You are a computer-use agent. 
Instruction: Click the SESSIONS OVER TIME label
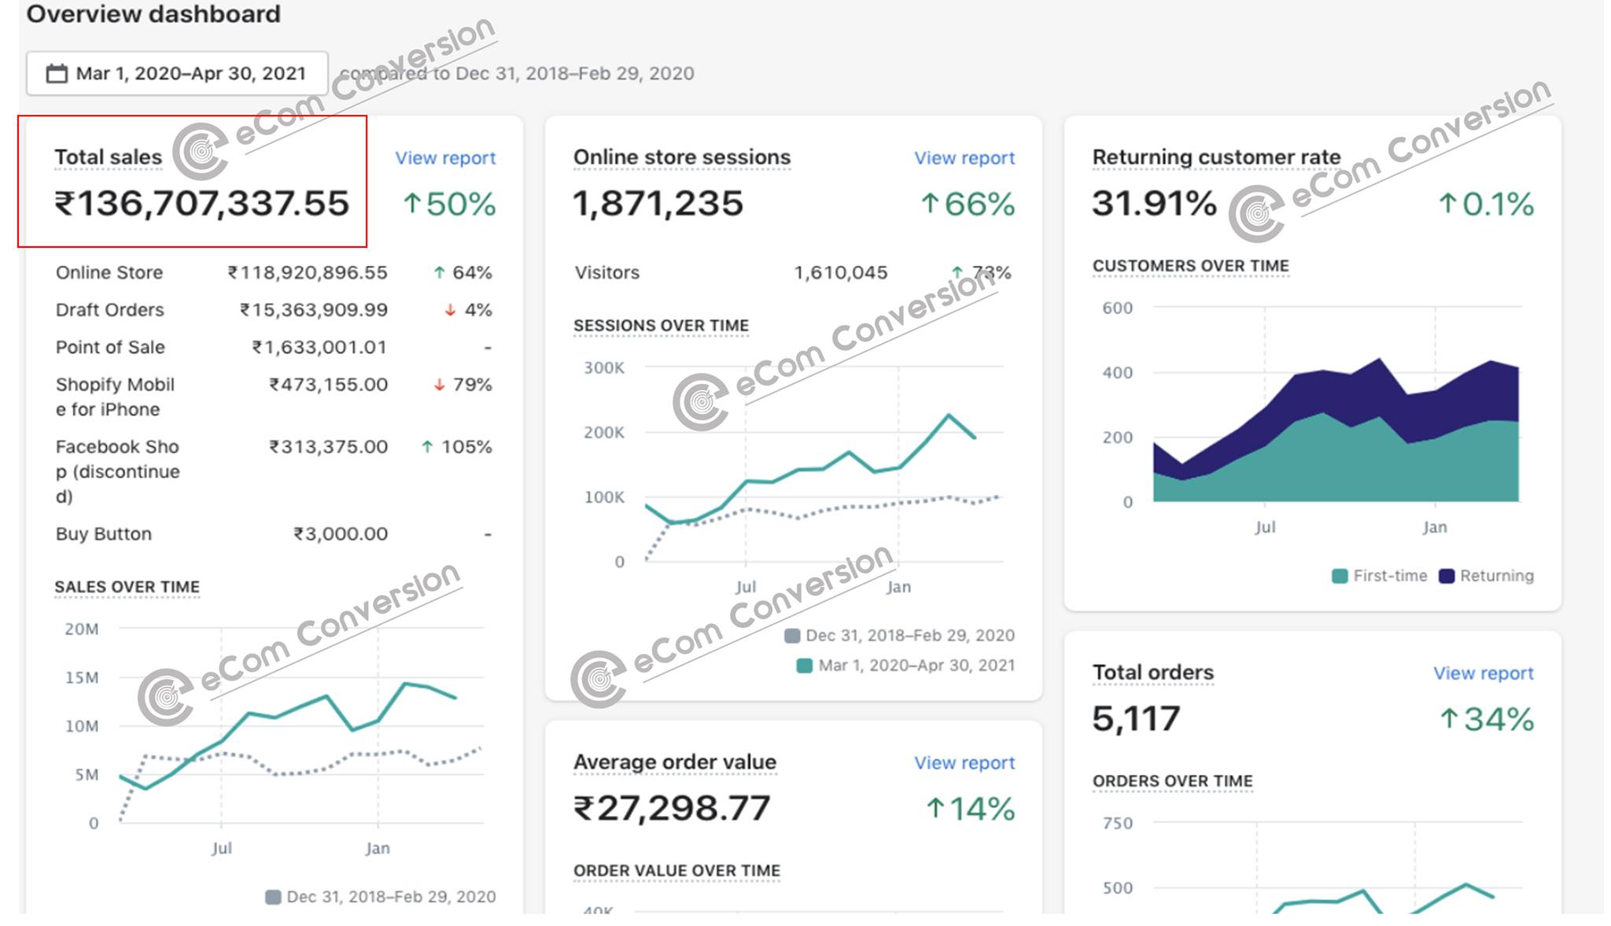pos(662,326)
